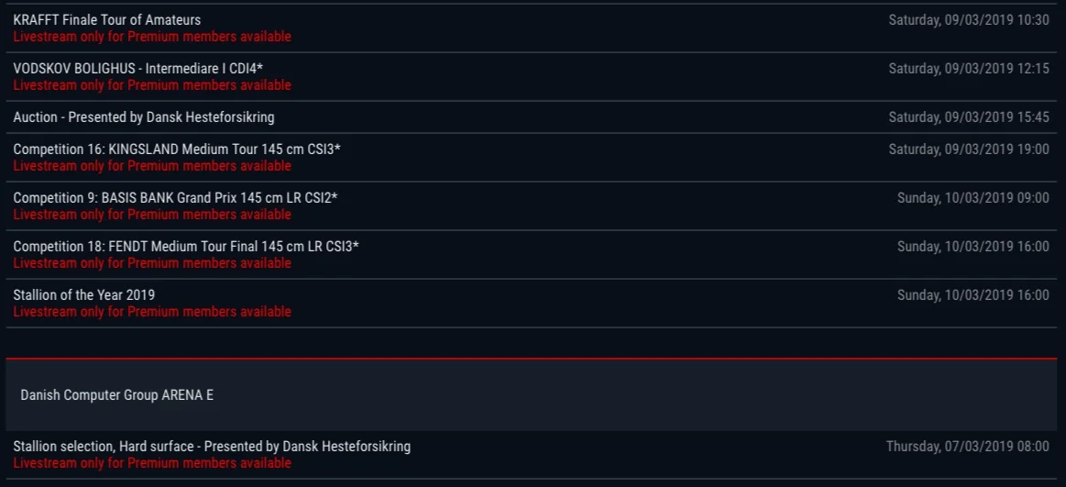Click the Saturday 09/03/2019 10:30 timestamp
This screenshot has height=487, width=1066.
tap(969, 20)
